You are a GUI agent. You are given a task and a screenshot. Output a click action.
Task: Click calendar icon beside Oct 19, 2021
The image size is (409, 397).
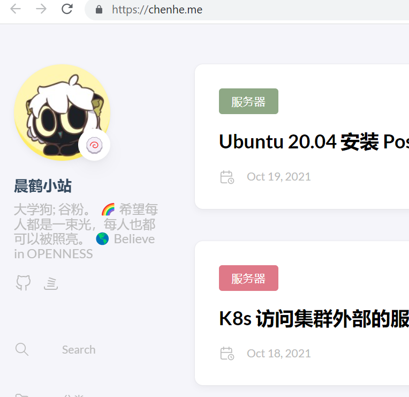click(x=227, y=177)
